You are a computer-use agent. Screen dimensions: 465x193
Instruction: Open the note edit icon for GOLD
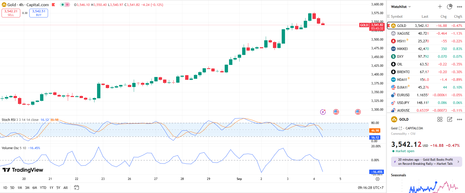pos(450,119)
